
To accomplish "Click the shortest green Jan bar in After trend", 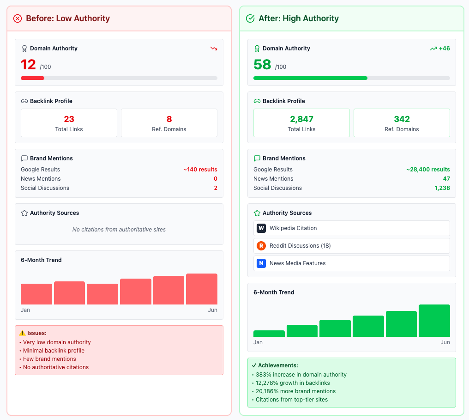I will [x=269, y=334].
